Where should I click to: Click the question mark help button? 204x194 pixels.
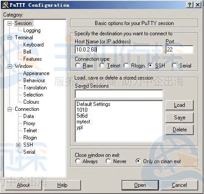(190, 5)
